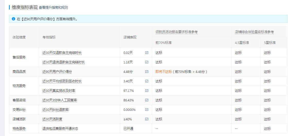Click 维度指标表现 section title
This screenshot has height=136, width=291.
click(25, 7)
